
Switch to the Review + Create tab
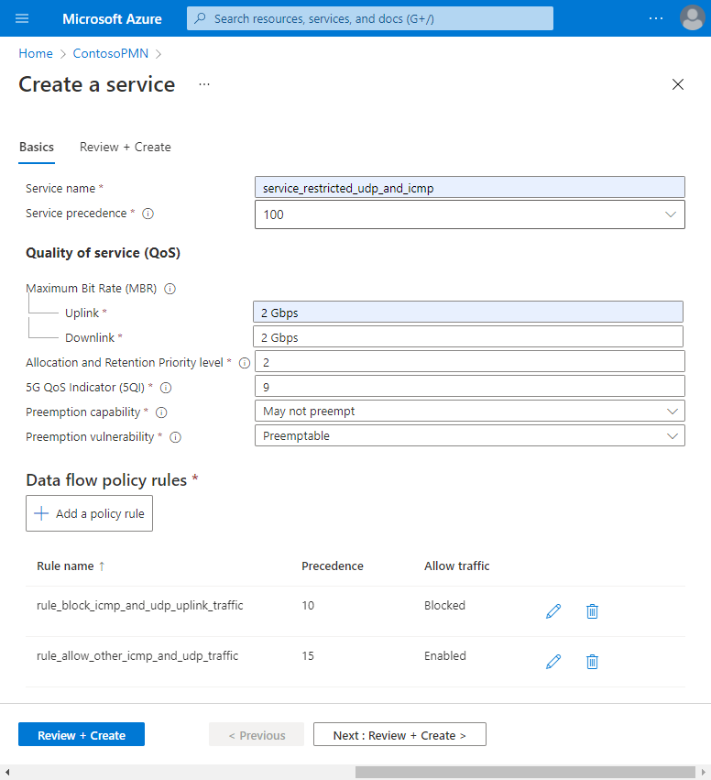tap(125, 147)
